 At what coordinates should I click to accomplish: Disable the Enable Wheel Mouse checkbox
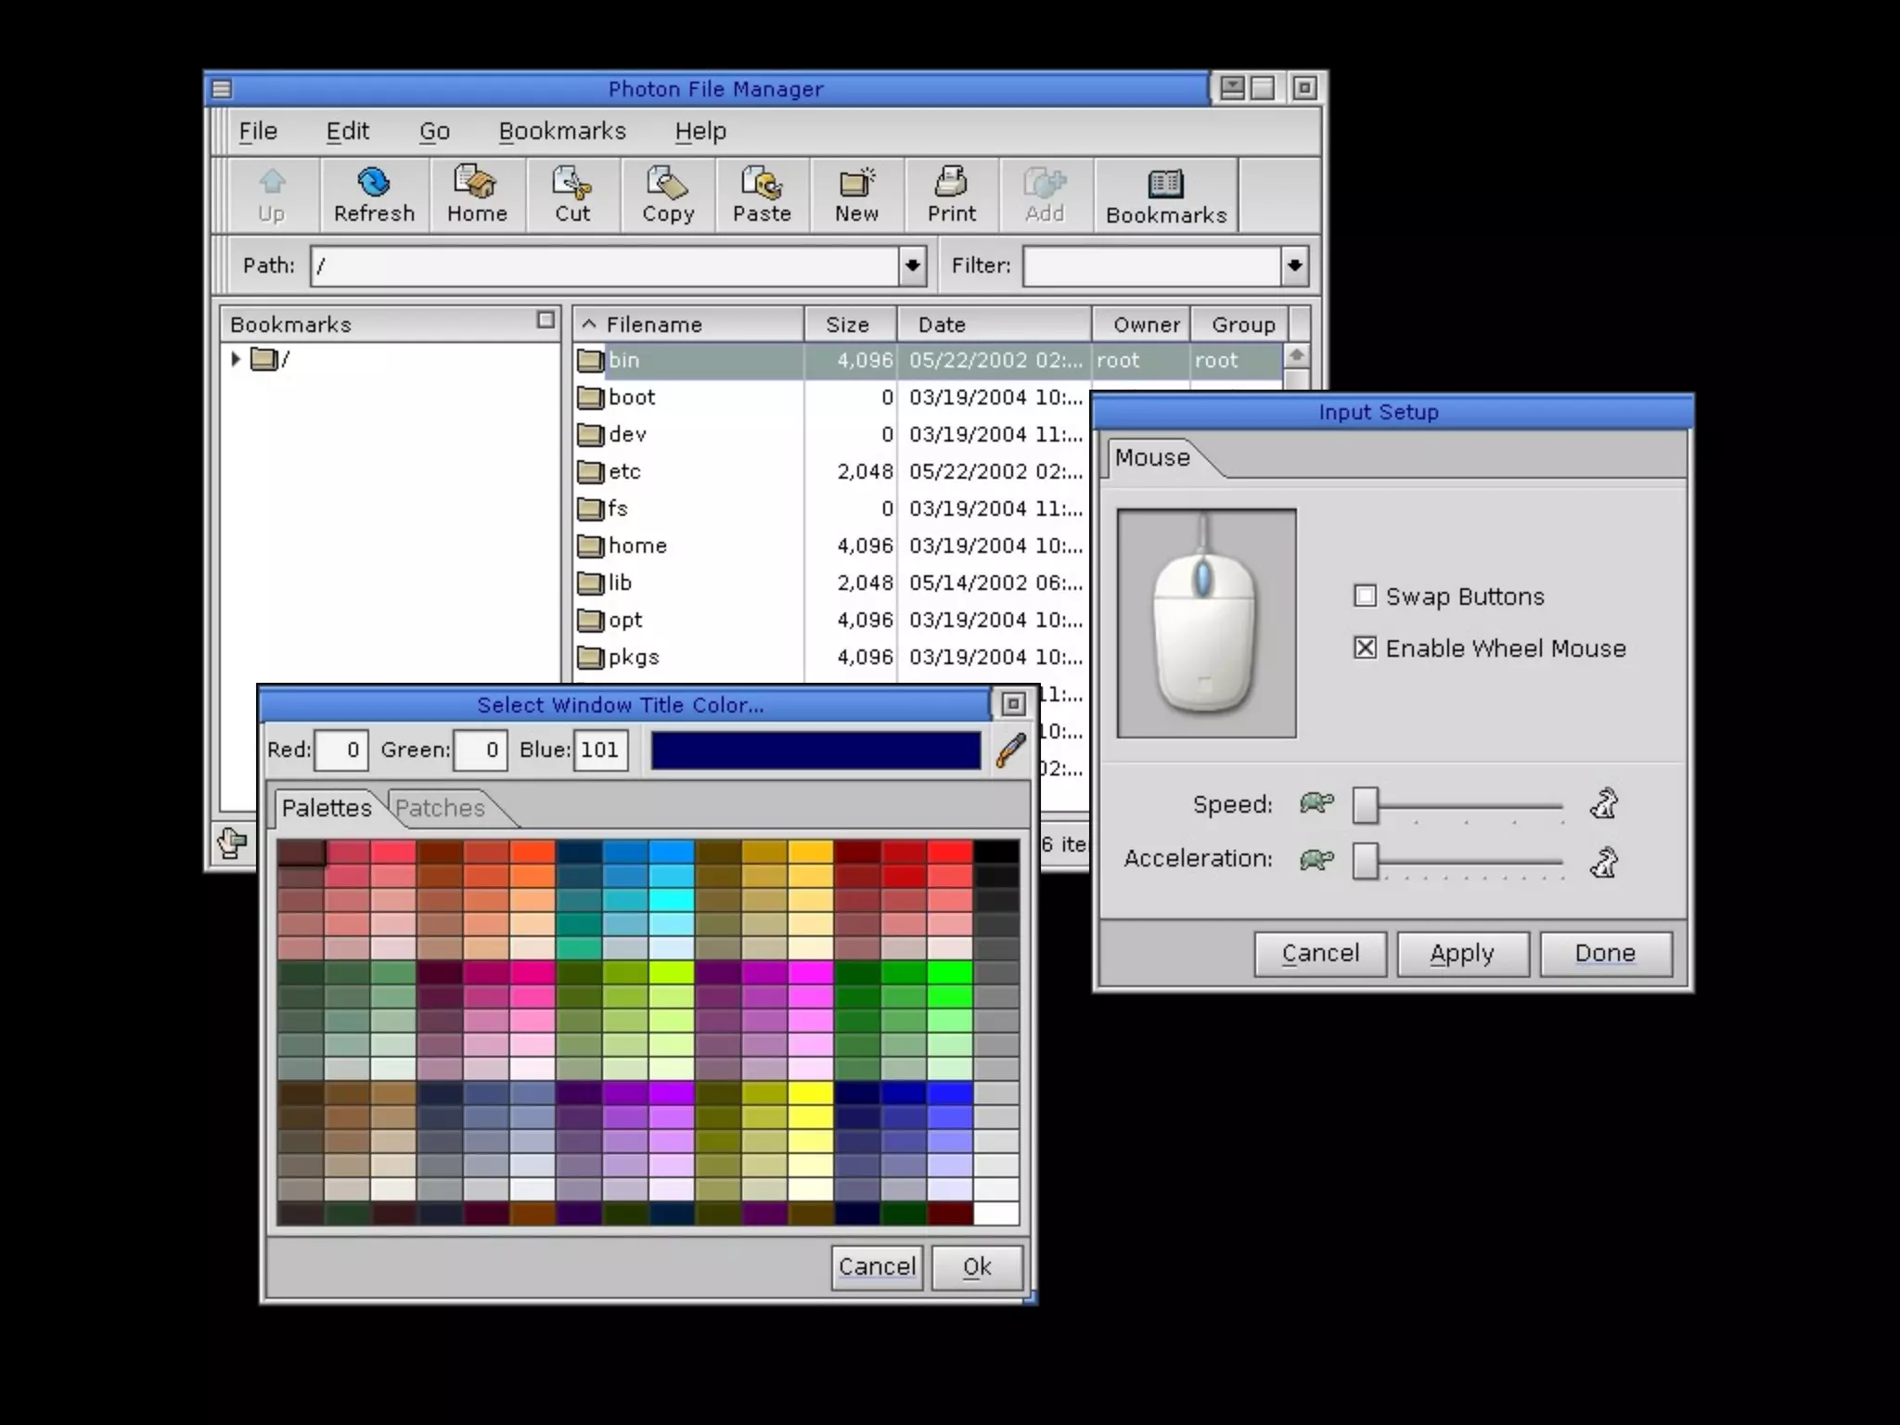tap(1365, 648)
